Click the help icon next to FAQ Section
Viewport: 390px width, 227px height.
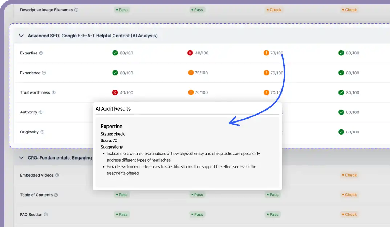[46, 215]
